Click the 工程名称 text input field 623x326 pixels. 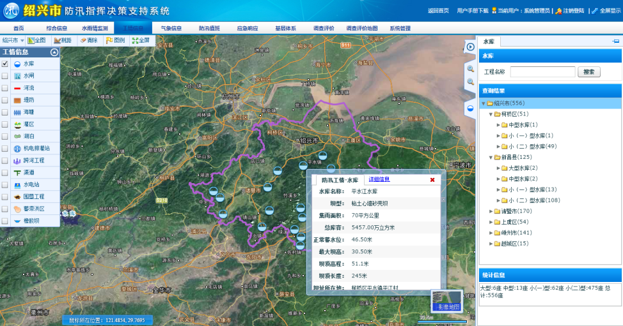point(542,72)
